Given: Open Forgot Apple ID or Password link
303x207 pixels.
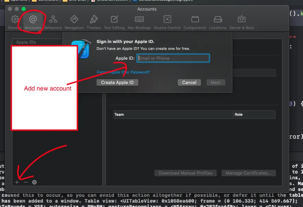Looking at the screenshot, I should tap(123, 72).
